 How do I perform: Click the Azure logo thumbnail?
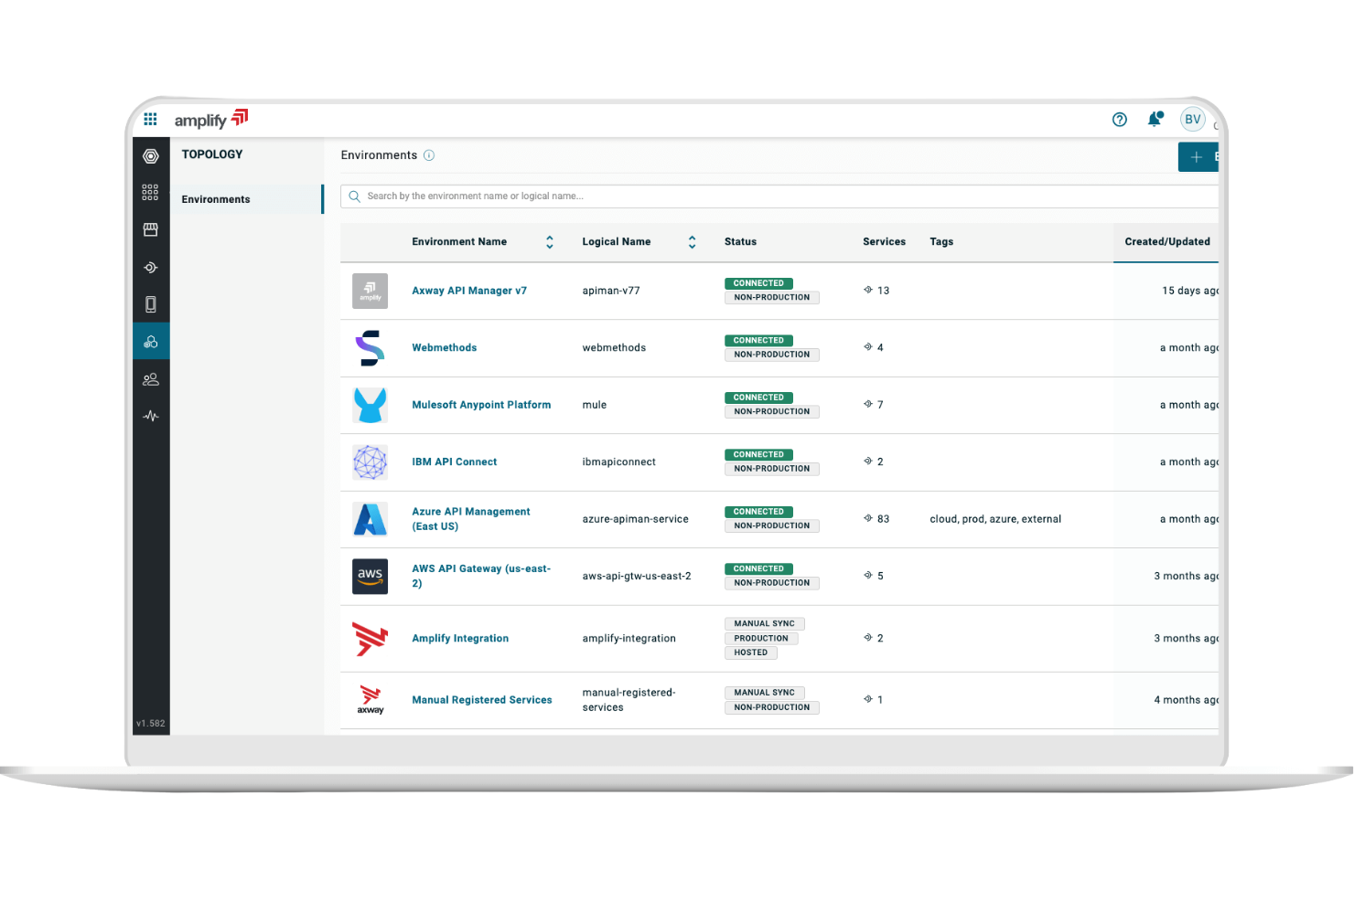(x=371, y=519)
